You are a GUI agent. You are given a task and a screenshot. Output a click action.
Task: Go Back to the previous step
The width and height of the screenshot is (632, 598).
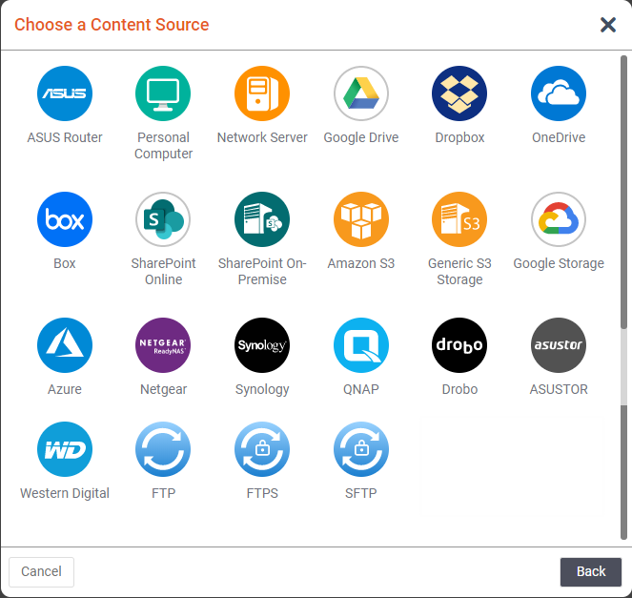(591, 572)
